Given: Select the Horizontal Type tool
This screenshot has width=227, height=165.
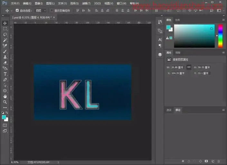Looking at the screenshot, I should pos(5,74).
